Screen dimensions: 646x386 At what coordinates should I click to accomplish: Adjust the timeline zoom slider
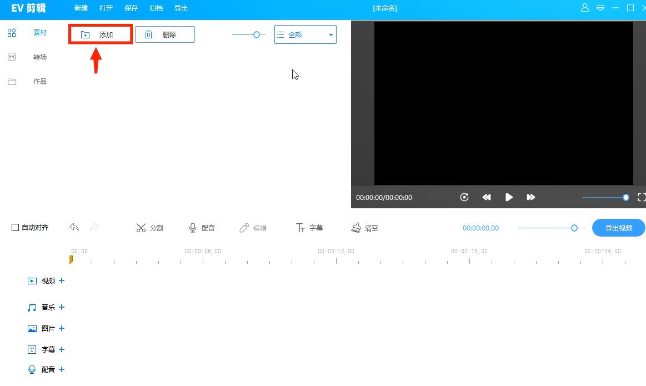click(x=574, y=228)
